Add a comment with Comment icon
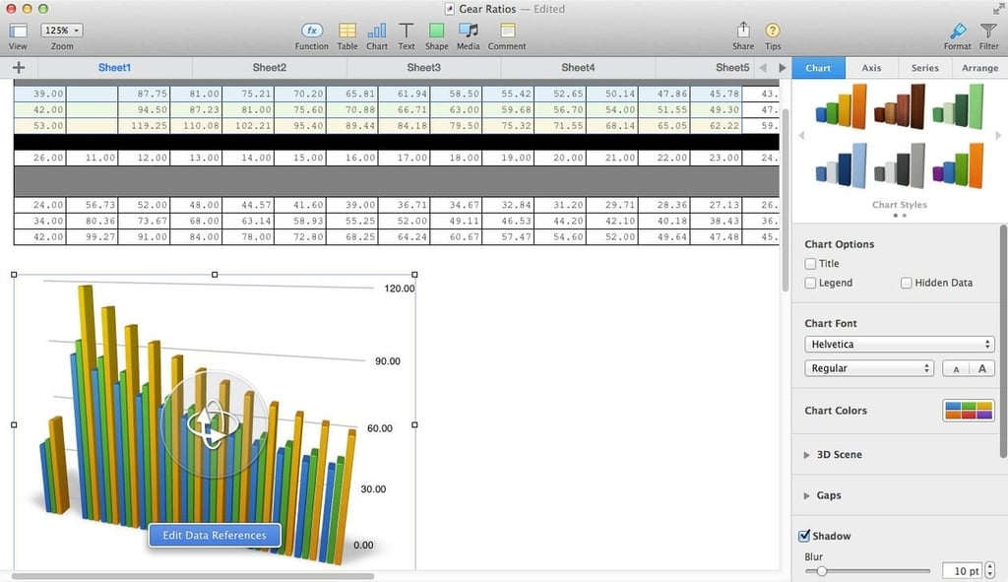This screenshot has width=1008, height=582. [x=507, y=31]
